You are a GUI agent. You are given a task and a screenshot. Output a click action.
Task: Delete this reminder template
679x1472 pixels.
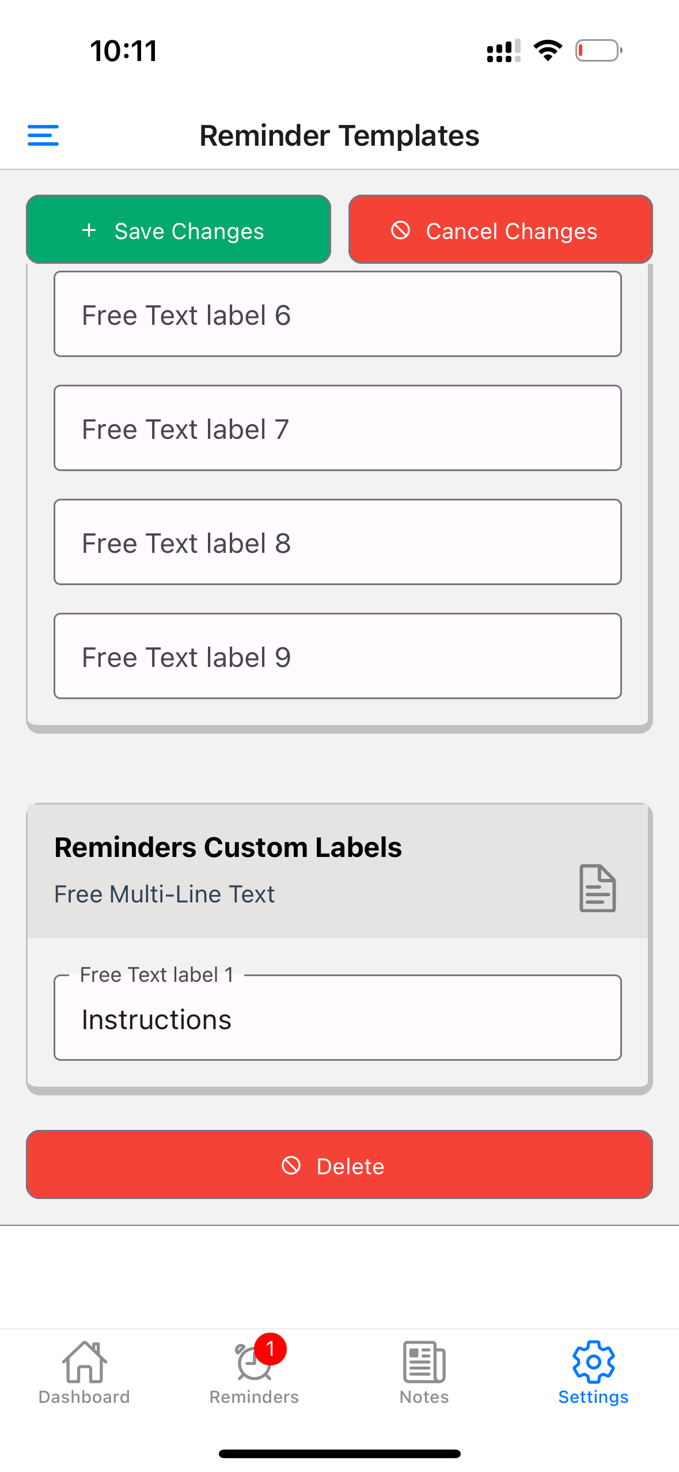click(339, 1165)
